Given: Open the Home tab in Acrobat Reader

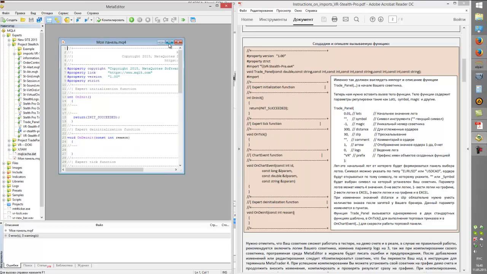Looking at the screenshot, I should click(x=247, y=19).
